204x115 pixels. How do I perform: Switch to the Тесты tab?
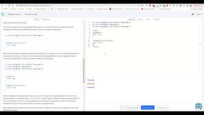pos(148,19)
